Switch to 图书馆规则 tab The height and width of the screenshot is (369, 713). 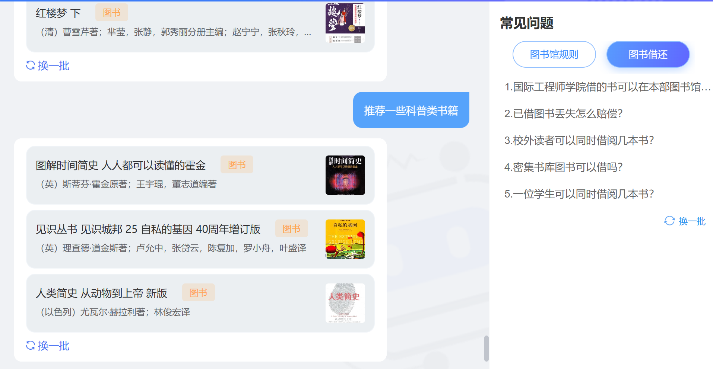(554, 54)
